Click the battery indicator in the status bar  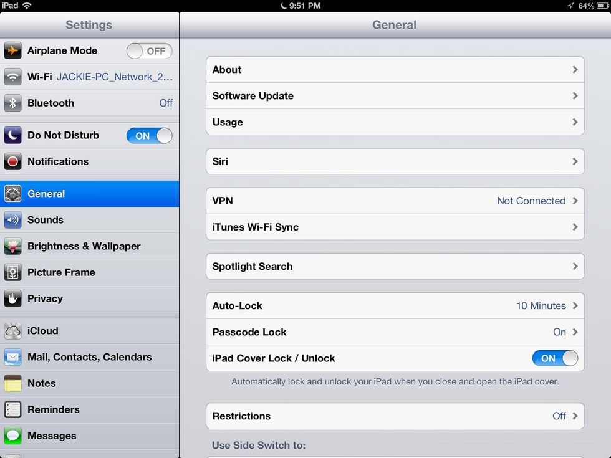pyautogui.click(x=600, y=6)
